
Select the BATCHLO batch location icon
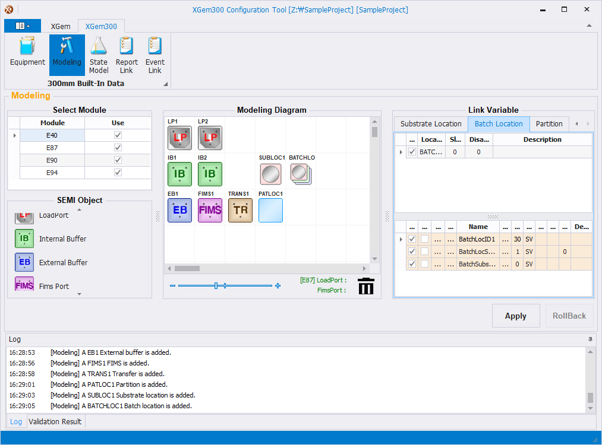click(x=301, y=174)
